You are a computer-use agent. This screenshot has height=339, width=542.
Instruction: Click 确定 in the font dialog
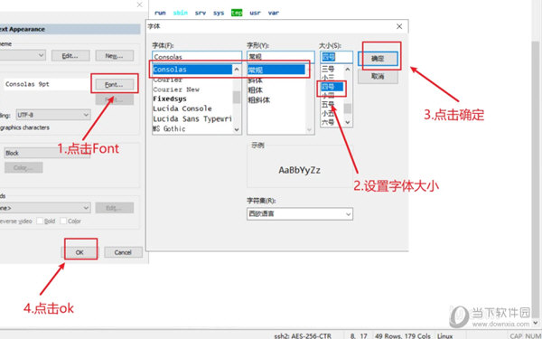pos(378,59)
